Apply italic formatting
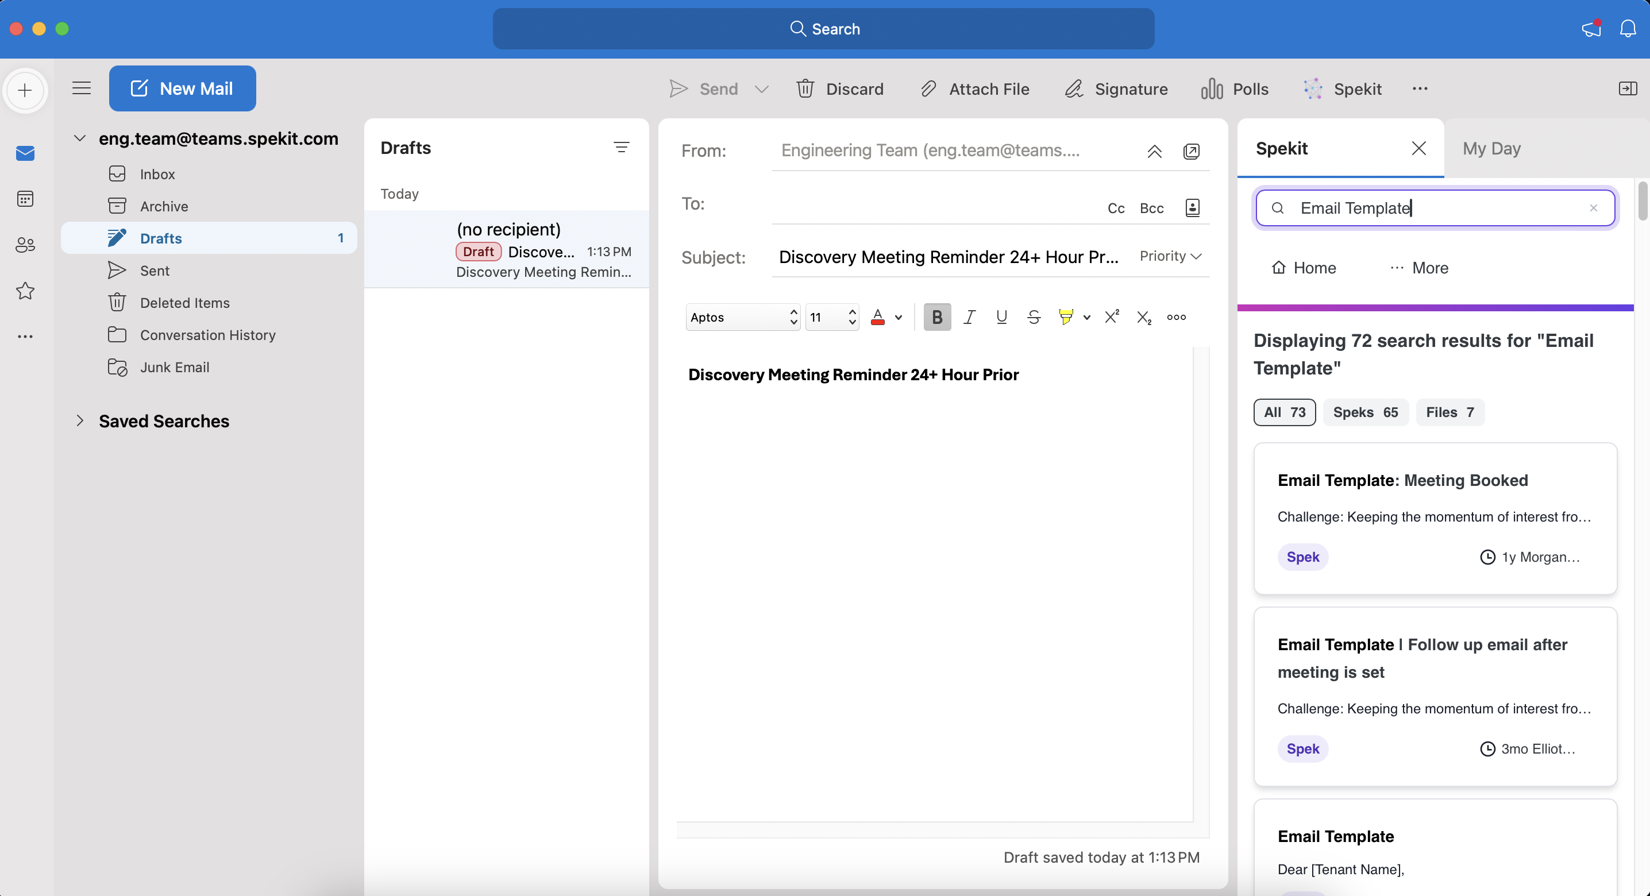Image resolution: width=1650 pixels, height=896 pixels. [x=969, y=317]
